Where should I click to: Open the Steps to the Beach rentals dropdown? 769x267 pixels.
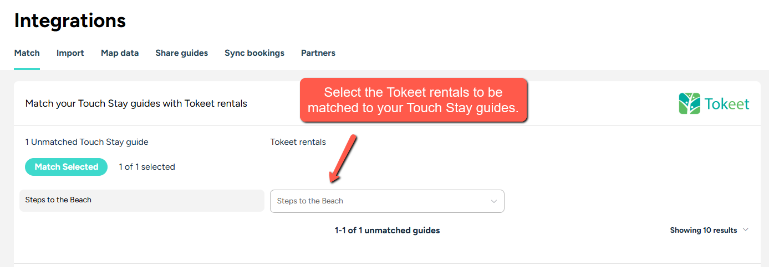(386, 201)
